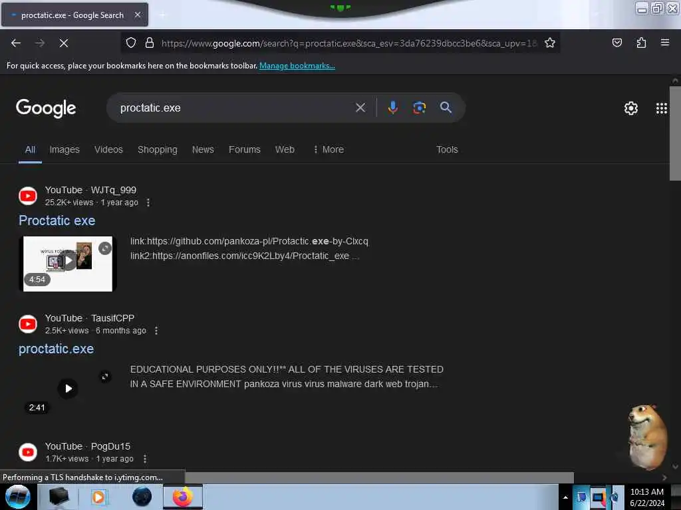Switch to Web tab

coord(285,149)
